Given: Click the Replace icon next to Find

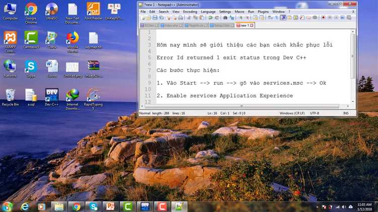Looking at the screenshot, I should [232, 18].
